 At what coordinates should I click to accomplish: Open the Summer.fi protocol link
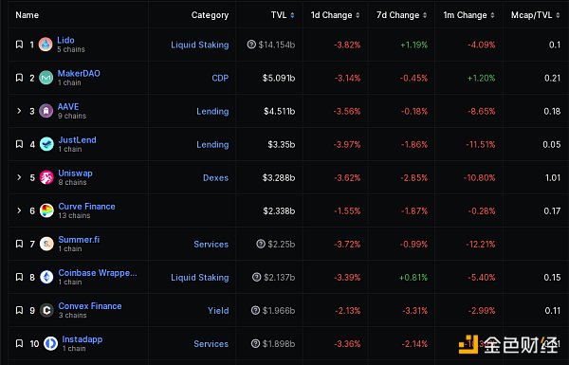point(79,240)
